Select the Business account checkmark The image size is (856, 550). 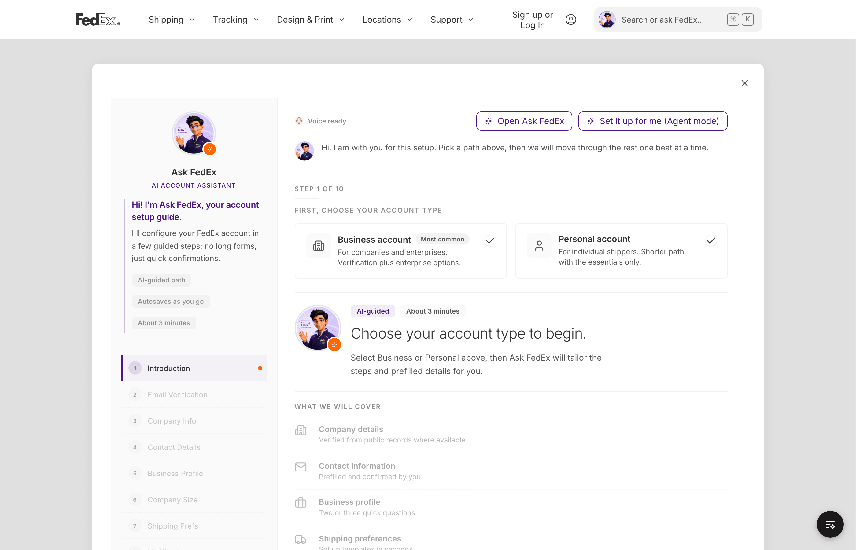(490, 241)
